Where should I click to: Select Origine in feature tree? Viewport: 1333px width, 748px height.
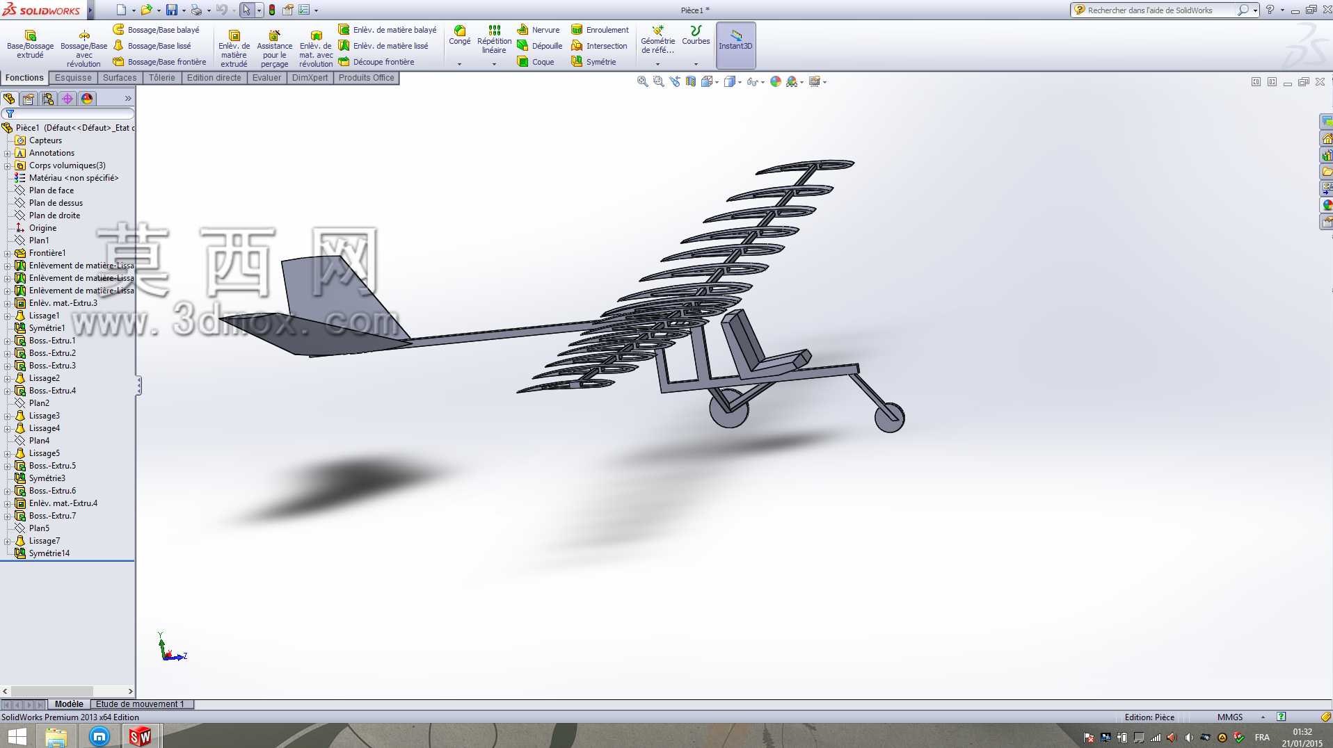[42, 228]
